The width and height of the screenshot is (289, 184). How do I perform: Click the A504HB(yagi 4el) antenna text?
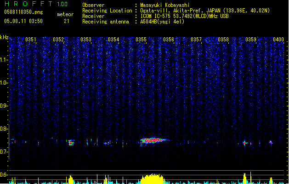[162, 22]
